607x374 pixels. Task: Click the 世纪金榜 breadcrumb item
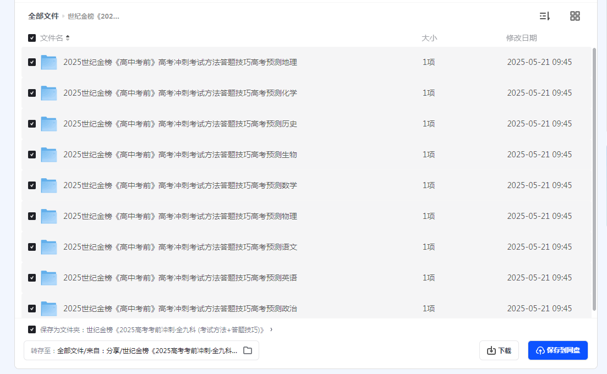coord(94,16)
